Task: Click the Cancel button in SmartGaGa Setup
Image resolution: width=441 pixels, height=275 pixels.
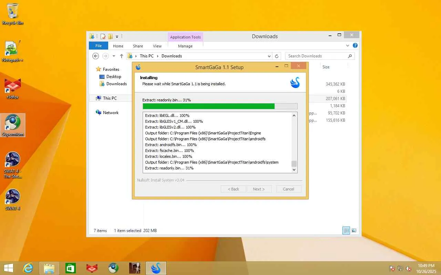Action: pyautogui.click(x=289, y=189)
